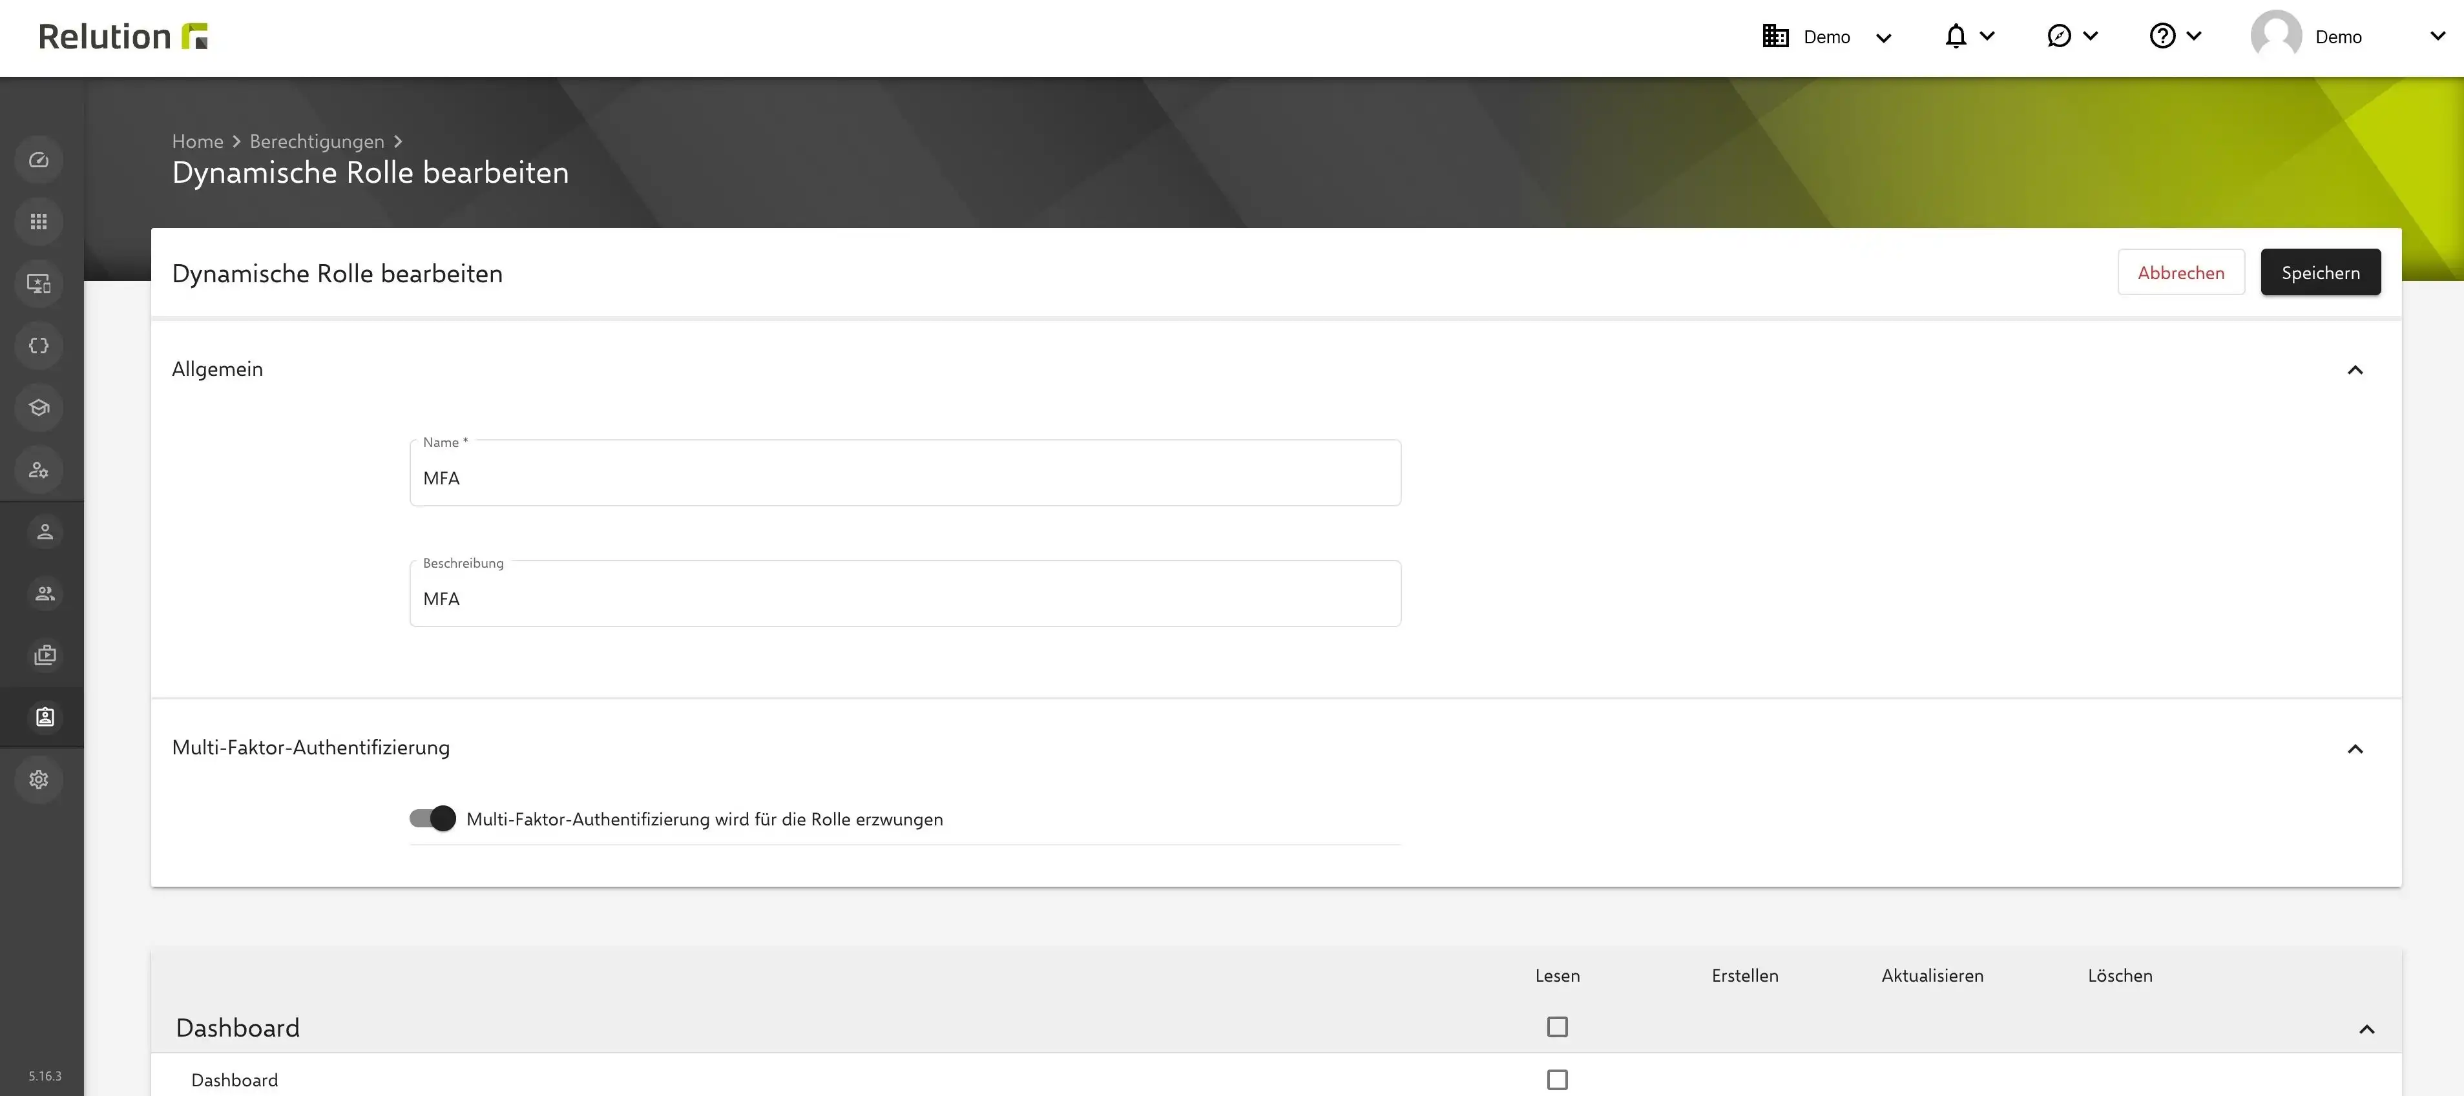Click the Löschen column header

point(2120,975)
